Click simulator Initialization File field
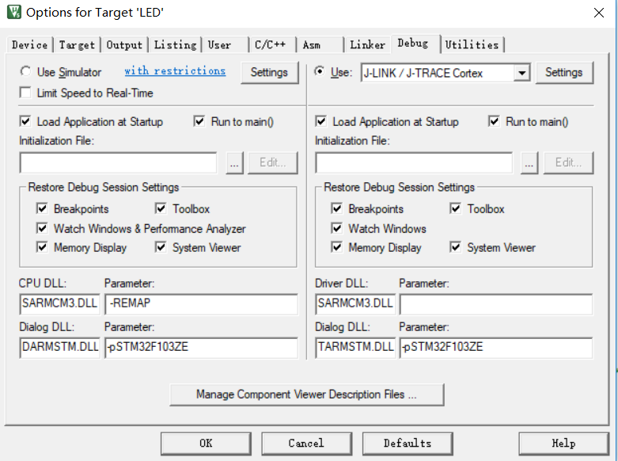 pyautogui.click(x=118, y=162)
